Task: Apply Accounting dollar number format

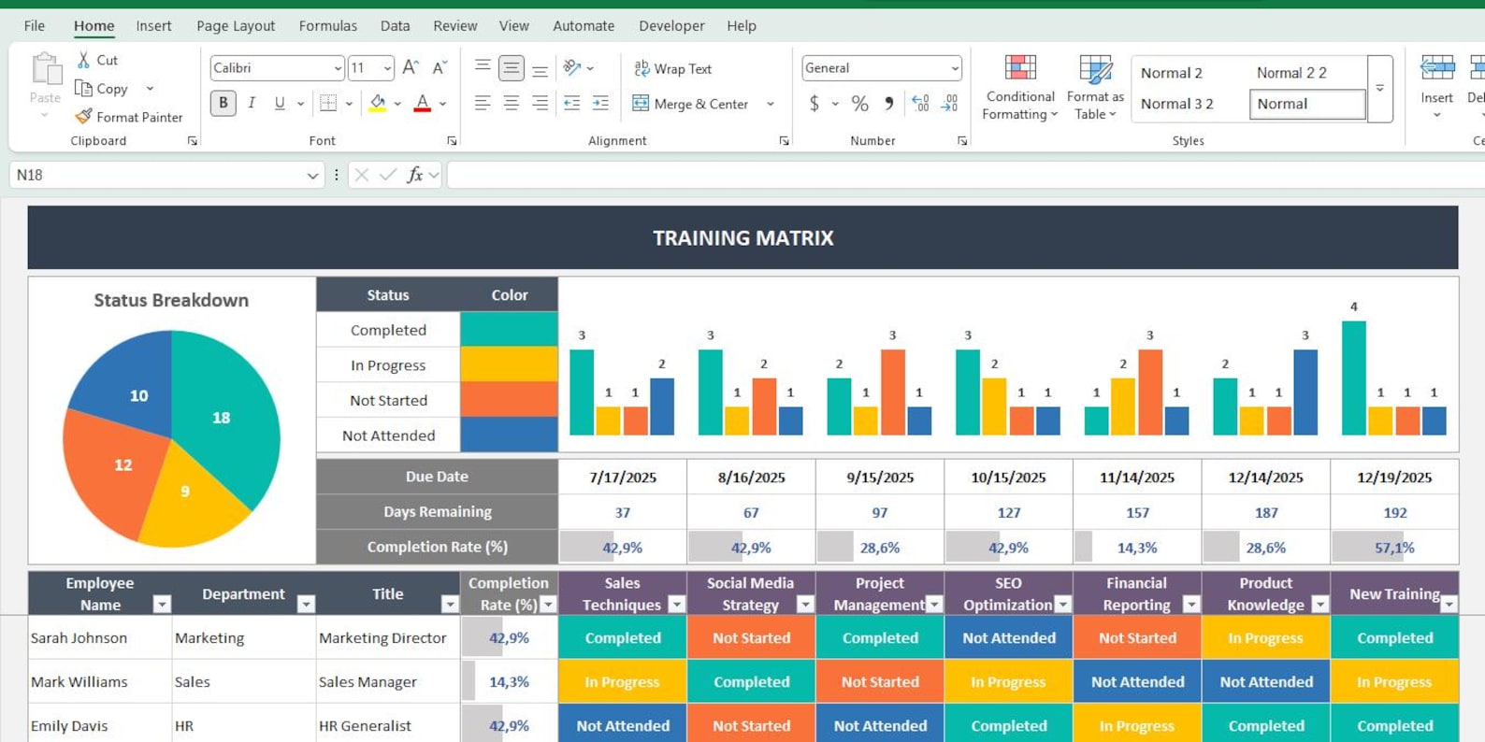Action: tap(815, 103)
